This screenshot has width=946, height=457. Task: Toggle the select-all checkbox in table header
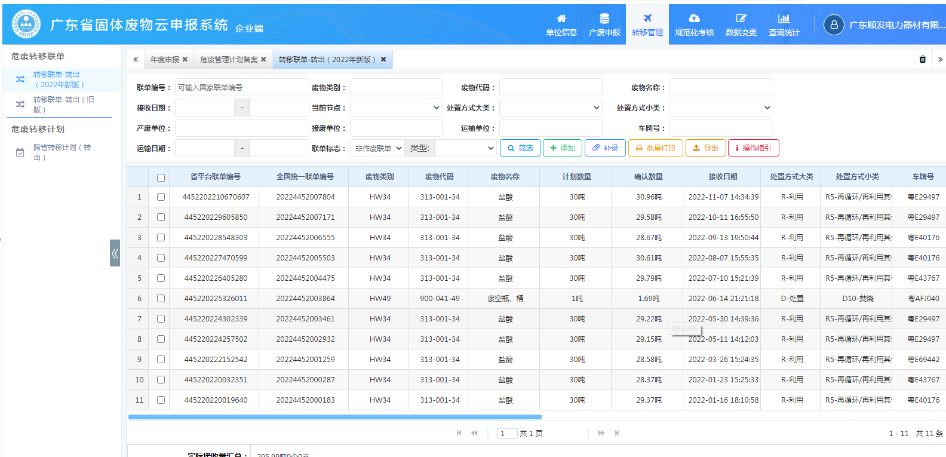tap(161, 177)
